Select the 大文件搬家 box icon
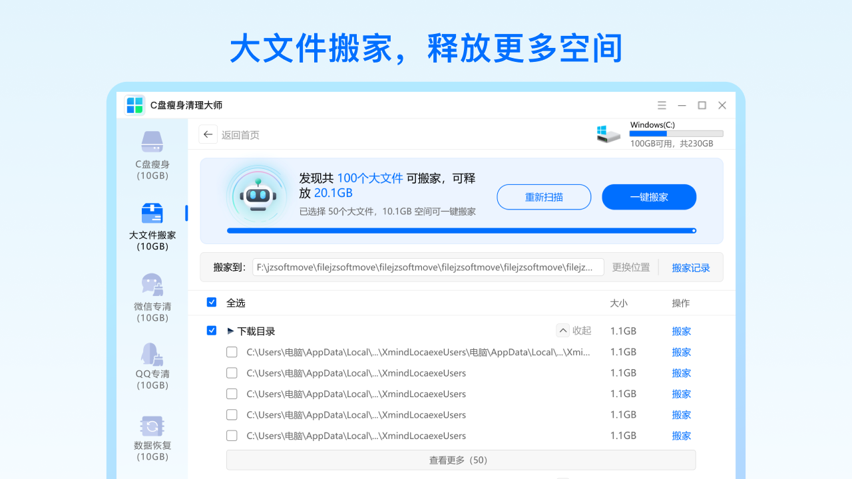The image size is (852, 479). (152, 213)
